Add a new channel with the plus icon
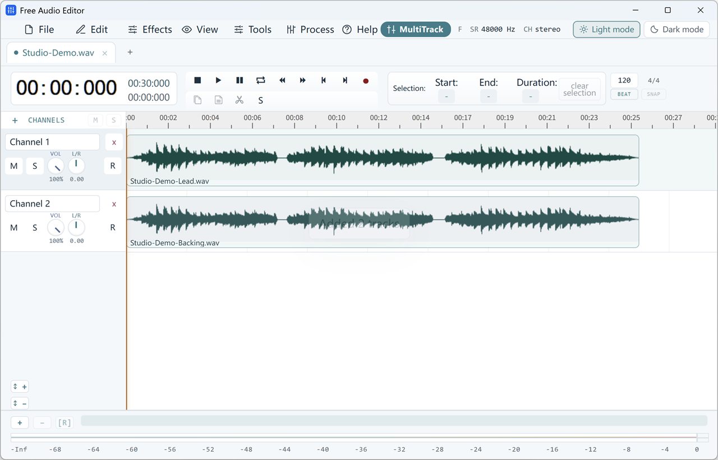 coord(15,120)
